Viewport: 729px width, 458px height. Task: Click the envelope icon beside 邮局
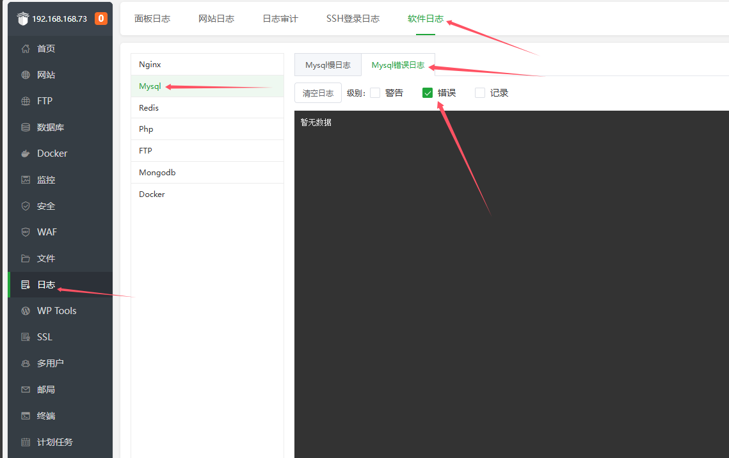(26, 390)
